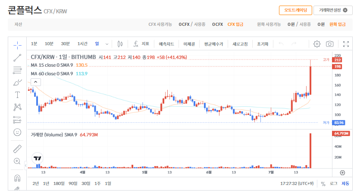Toggle 자동 auto scale
The width and height of the screenshot is (354, 191).
(x=345, y=184)
